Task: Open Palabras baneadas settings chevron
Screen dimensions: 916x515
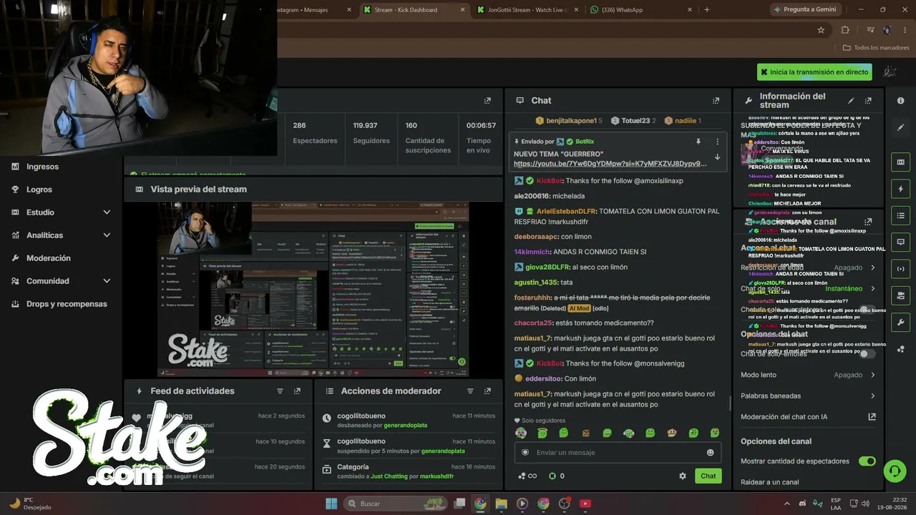Action: pyautogui.click(x=872, y=396)
